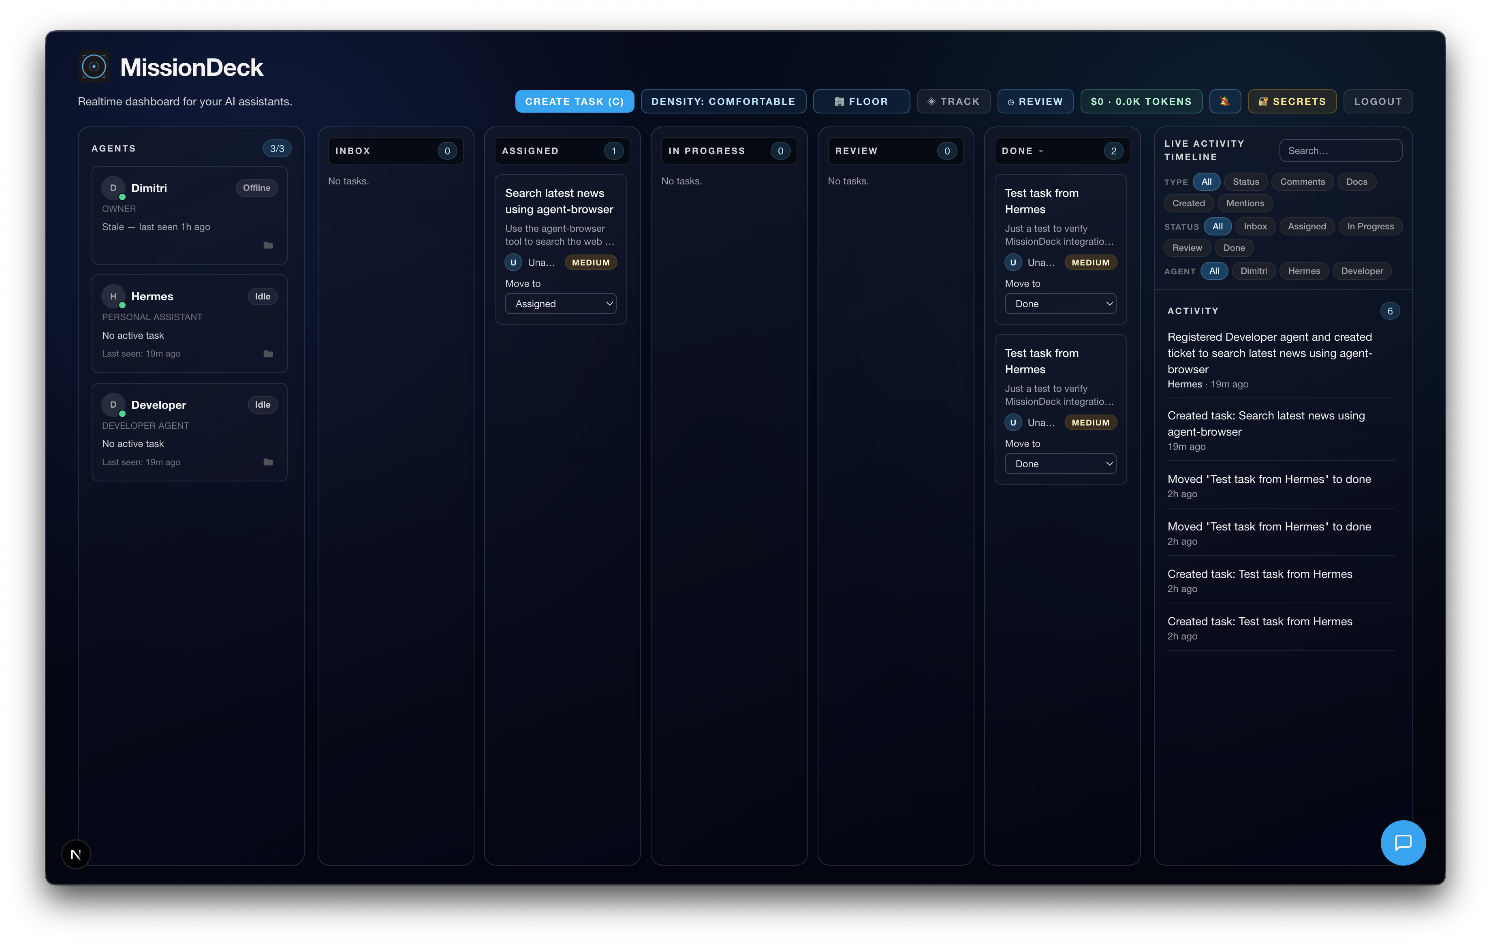Open folder icon on Developer agent card
The image size is (1491, 945).
pos(268,462)
